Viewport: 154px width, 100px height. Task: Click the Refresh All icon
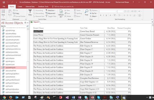click(61, 12)
